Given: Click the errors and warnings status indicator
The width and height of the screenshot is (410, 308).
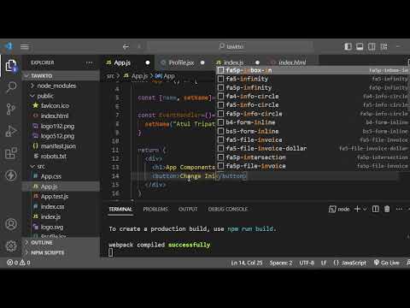Looking at the screenshot, I should [19, 263].
